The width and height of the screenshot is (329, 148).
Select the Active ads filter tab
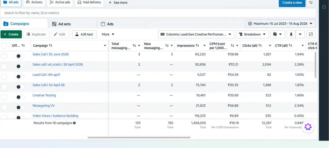(60, 2)
